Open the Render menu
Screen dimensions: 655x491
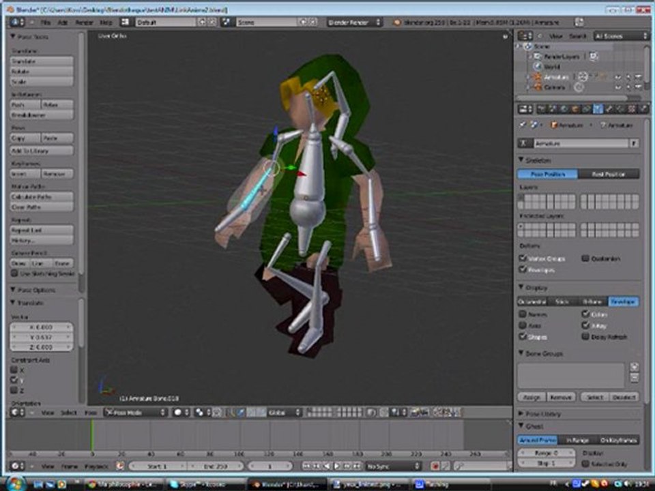point(84,22)
